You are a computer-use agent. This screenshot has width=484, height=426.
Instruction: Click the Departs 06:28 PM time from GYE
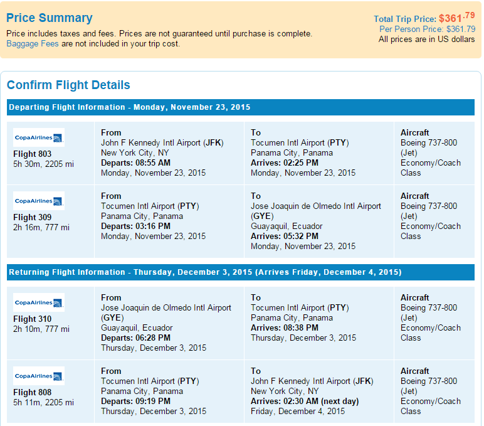coord(136,338)
